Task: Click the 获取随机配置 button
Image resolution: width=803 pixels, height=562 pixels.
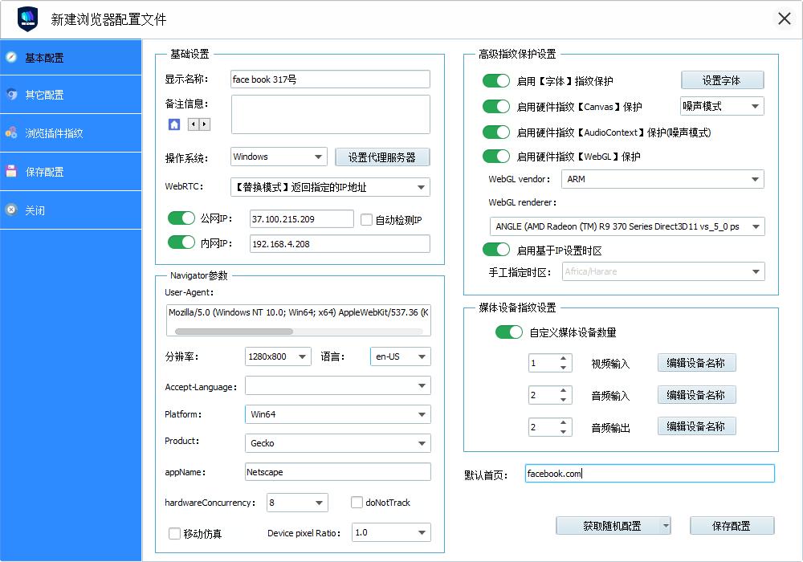Action: pyautogui.click(x=608, y=525)
